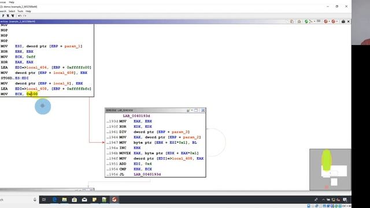370x208 pixels.
Task: Maximize the LAB_0040193d graph block
Action: pyautogui.click(x=196, y=110)
